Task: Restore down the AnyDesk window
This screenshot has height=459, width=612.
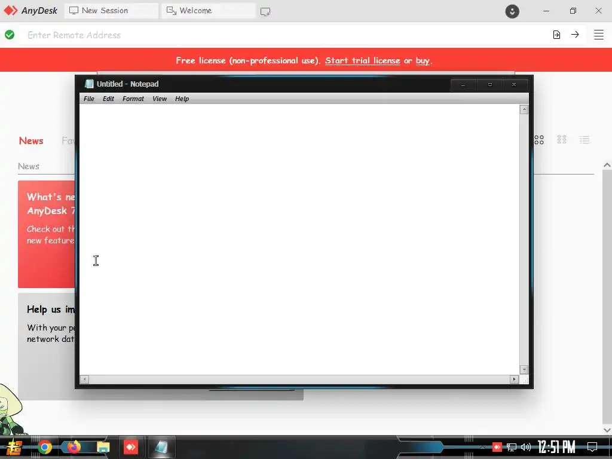Action: (x=573, y=11)
